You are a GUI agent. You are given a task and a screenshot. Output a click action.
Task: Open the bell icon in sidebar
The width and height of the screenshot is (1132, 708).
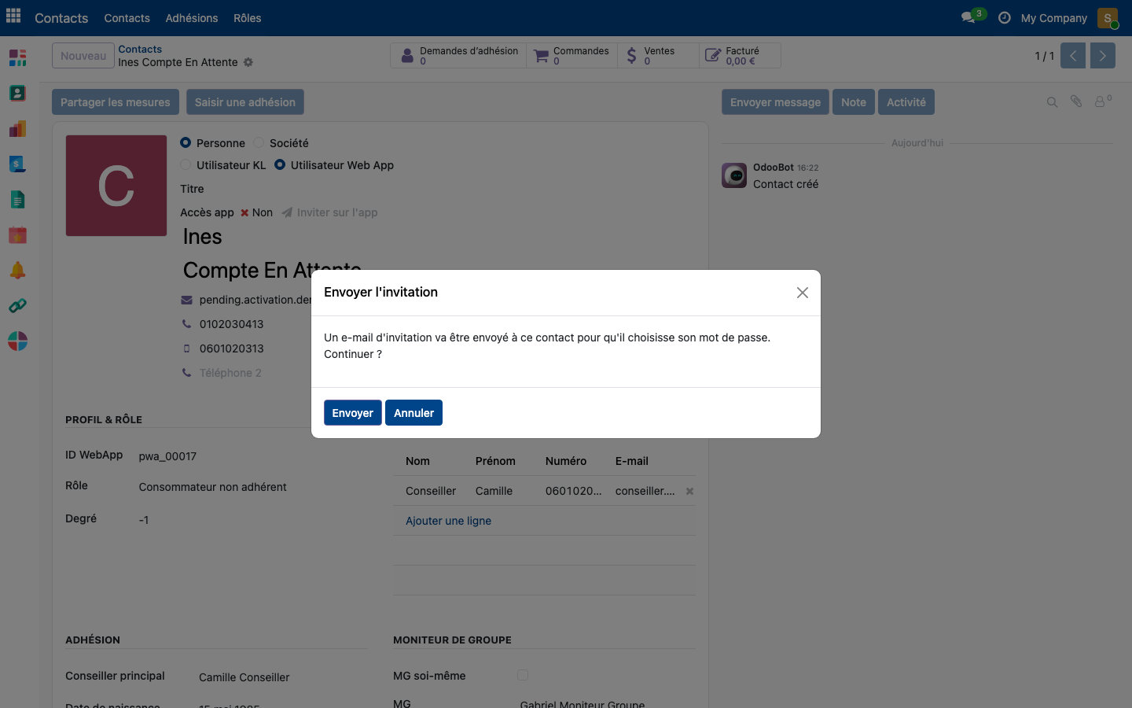17,270
